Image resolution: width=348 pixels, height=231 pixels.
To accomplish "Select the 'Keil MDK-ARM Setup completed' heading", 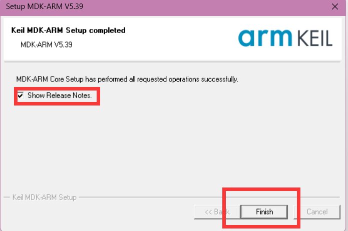I will click(68, 30).
